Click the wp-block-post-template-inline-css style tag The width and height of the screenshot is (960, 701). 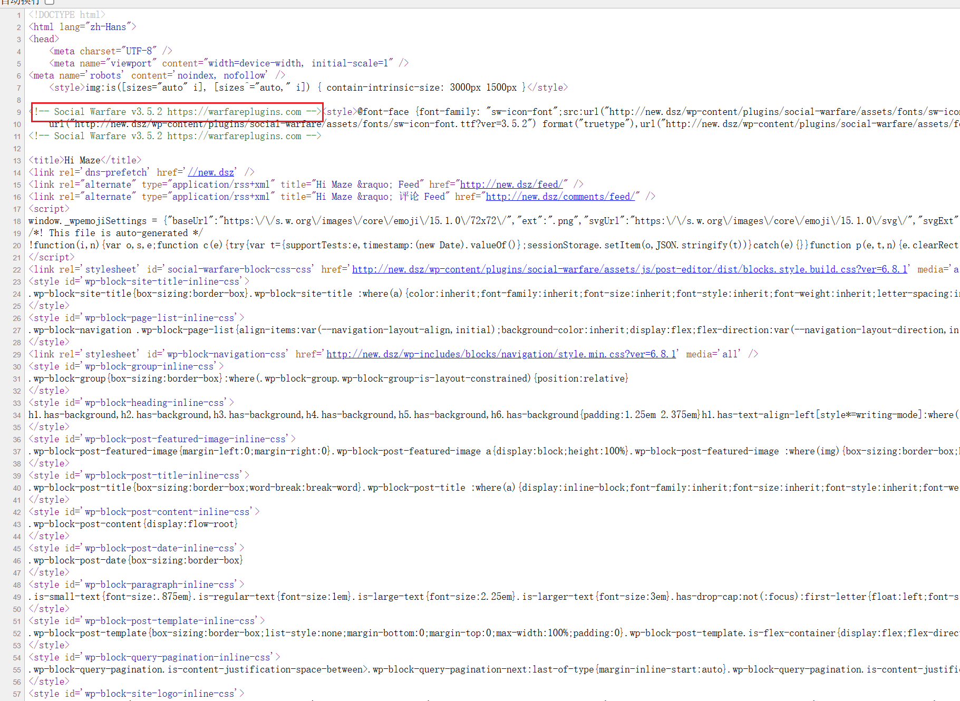[x=147, y=621]
